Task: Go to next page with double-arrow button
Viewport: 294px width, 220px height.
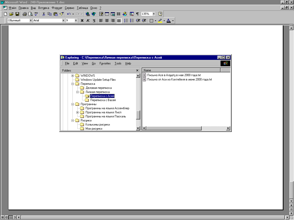Action: pos(291,213)
